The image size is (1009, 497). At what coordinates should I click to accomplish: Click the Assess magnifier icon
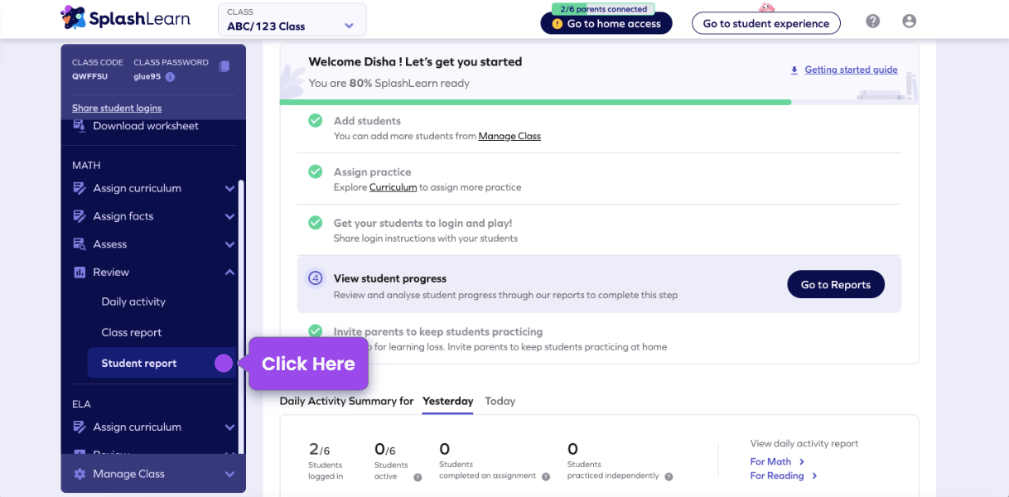tap(80, 244)
